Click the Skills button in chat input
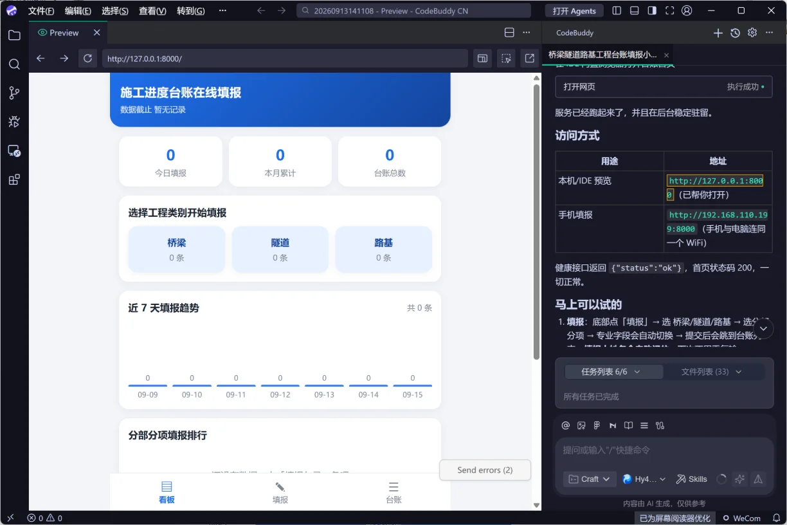787x525 pixels. pyautogui.click(x=692, y=479)
